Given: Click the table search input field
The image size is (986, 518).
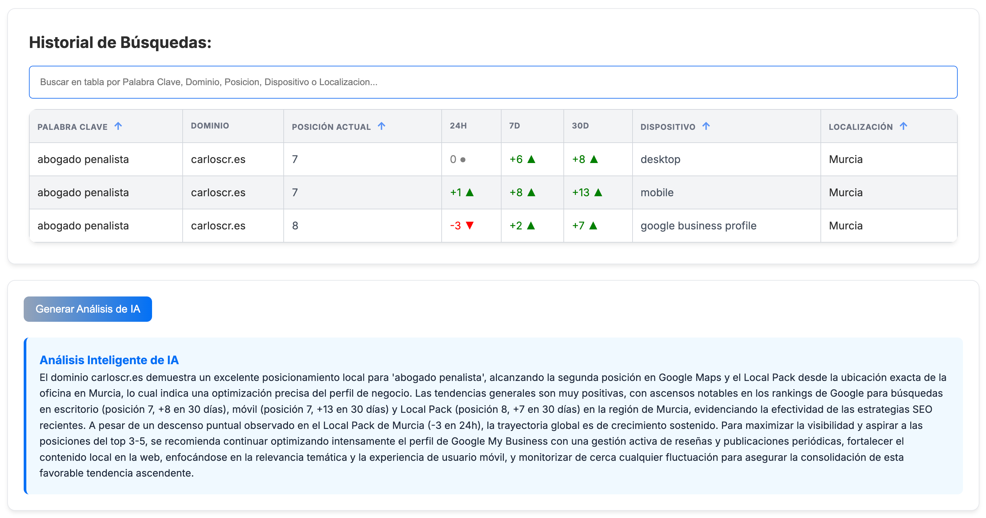Looking at the screenshot, I should pyautogui.click(x=493, y=82).
